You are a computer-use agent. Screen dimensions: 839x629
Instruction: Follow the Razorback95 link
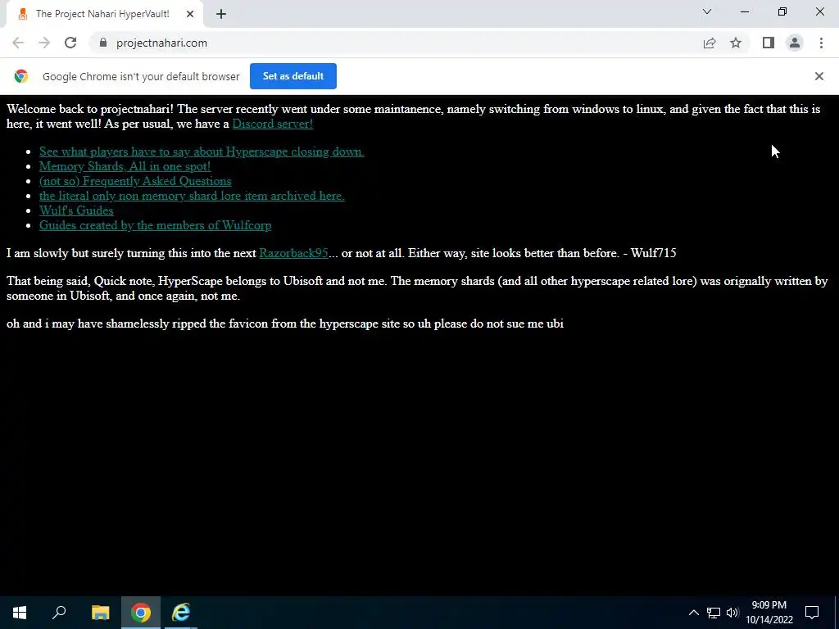[293, 253]
